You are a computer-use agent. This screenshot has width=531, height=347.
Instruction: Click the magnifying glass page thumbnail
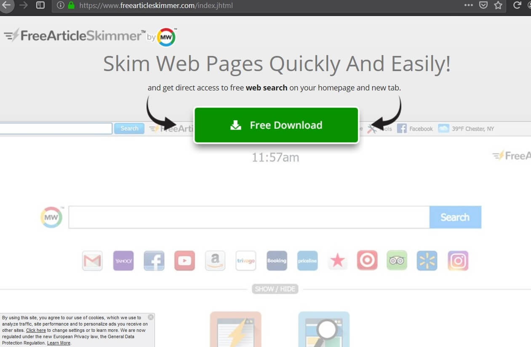point(324,329)
